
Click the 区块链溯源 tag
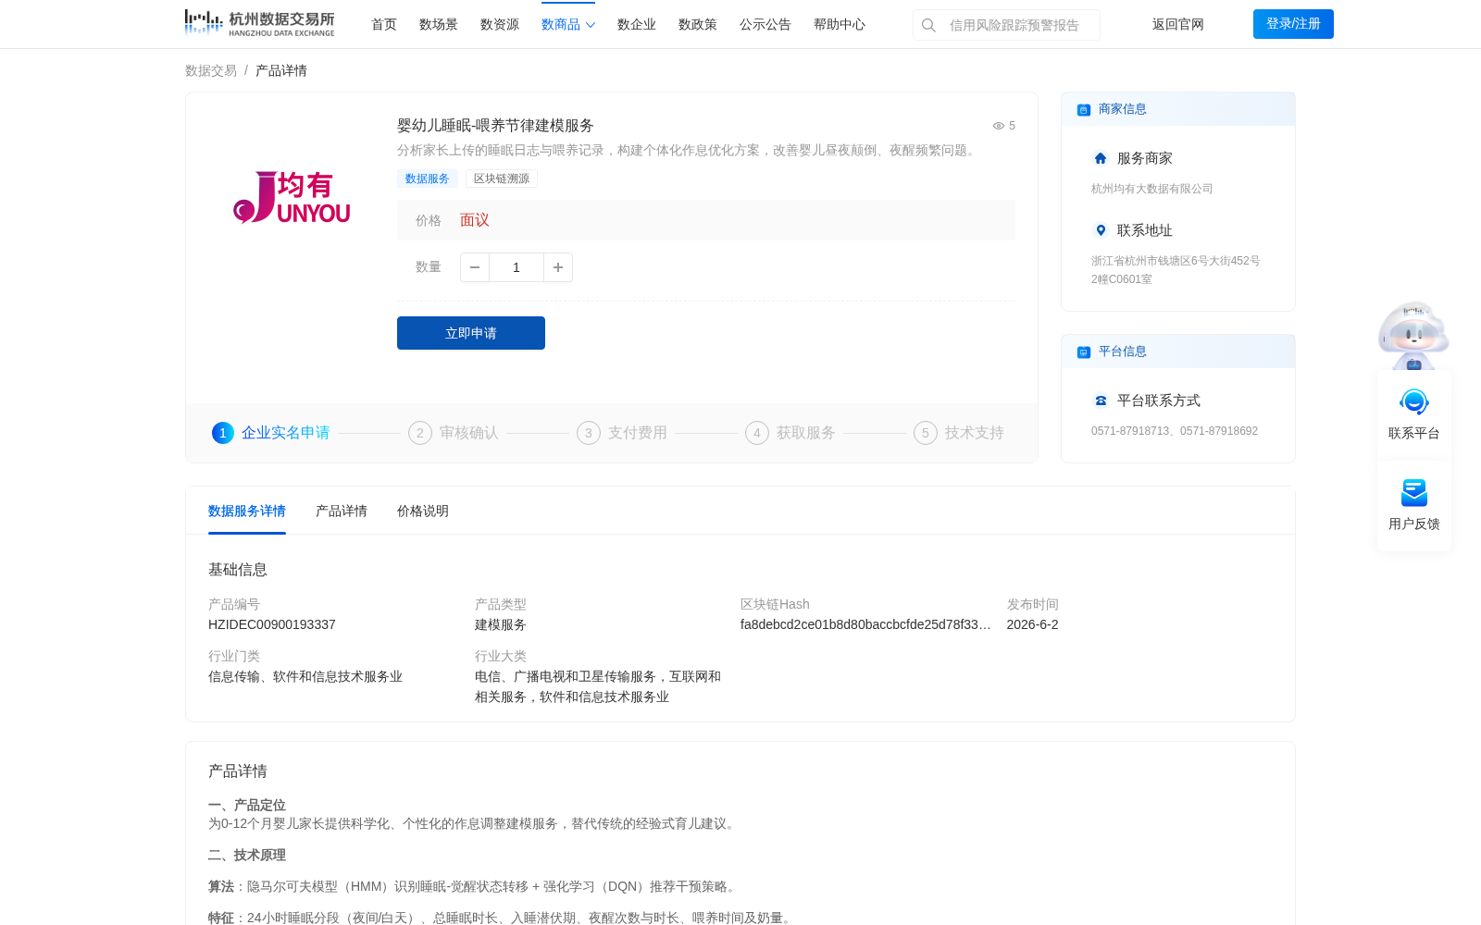502,179
